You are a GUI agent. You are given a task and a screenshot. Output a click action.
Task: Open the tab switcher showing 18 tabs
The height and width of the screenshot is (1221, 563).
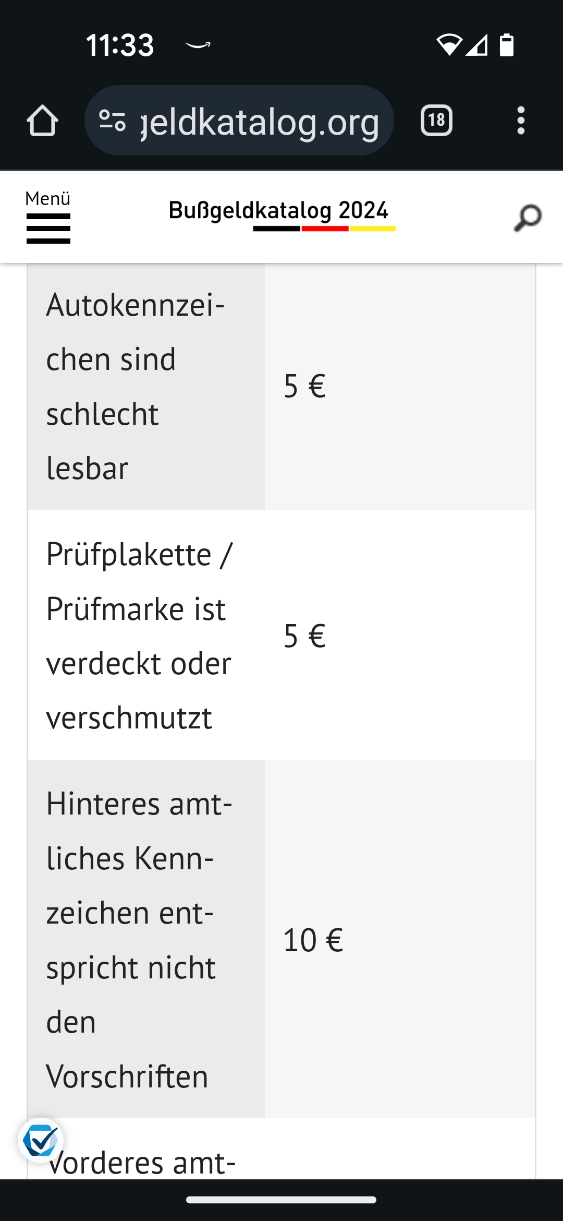[436, 121]
